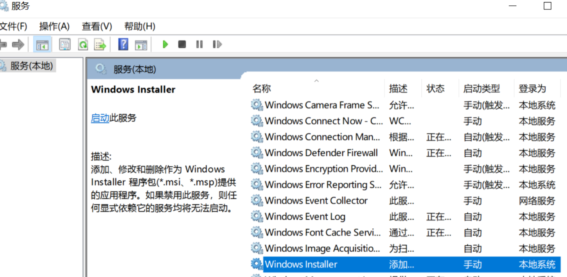
Task: Click gear icon of Windows Camera Frame S... row
Action: 256,105
